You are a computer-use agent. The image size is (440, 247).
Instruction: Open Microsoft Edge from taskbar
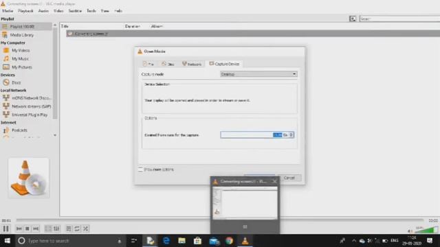166,241
